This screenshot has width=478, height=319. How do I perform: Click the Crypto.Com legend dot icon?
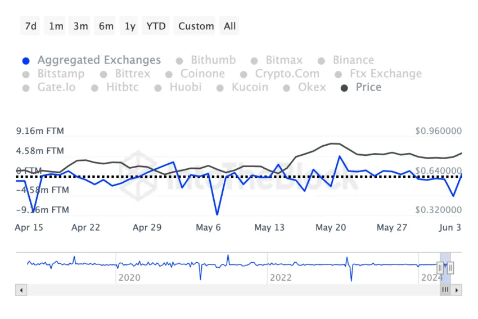pos(243,74)
